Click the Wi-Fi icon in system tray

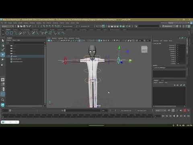pos(177,125)
